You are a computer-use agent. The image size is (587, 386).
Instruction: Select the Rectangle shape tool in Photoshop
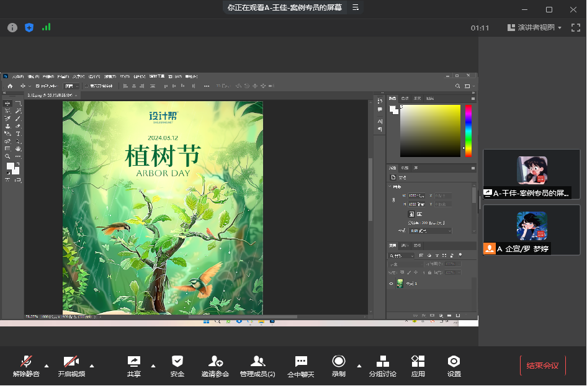point(7,149)
